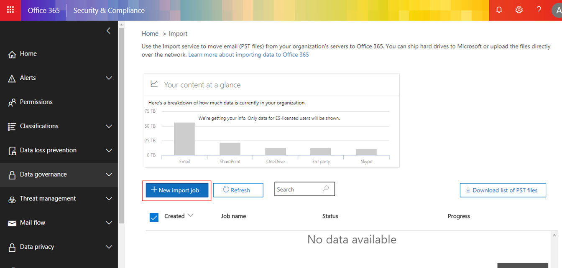Viewport: 562px width, 268px height.
Task: Expand the Mail flow chevron
Action: [x=109, y=223]
